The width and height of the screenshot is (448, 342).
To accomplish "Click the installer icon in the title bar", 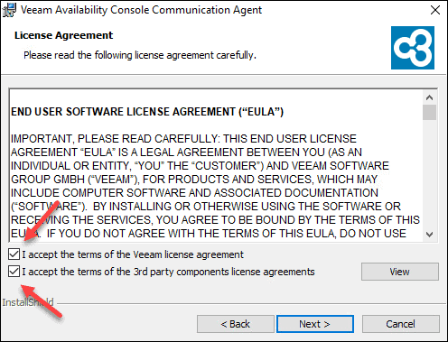I will (x=9, y=10).
